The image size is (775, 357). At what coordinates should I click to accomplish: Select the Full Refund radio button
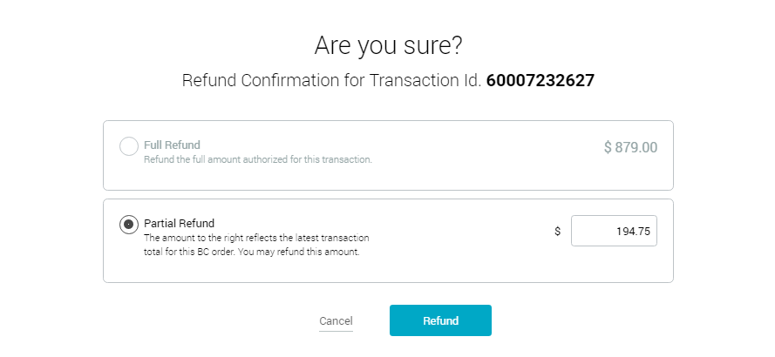point(129,146)
